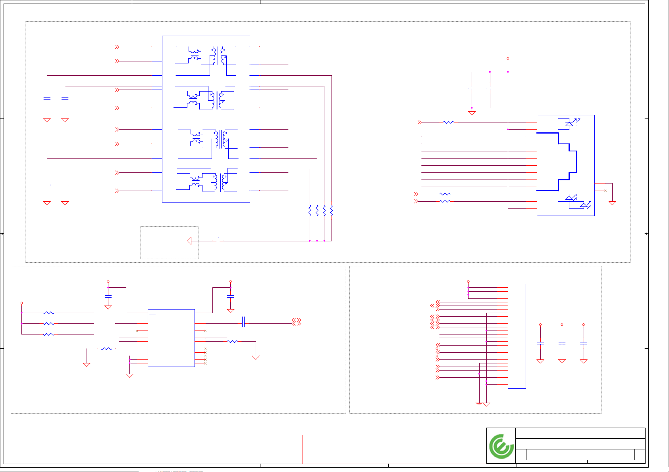Select the resistor to ground on the IC's right side
Screen dimensions: 669x472
pos(232,341)
